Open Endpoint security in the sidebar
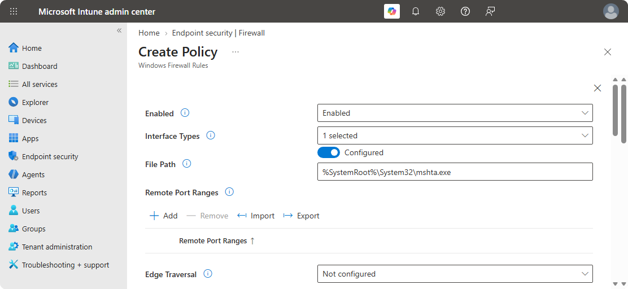The image size is (628, 289). pyautogui.click(x=50, y=156)
